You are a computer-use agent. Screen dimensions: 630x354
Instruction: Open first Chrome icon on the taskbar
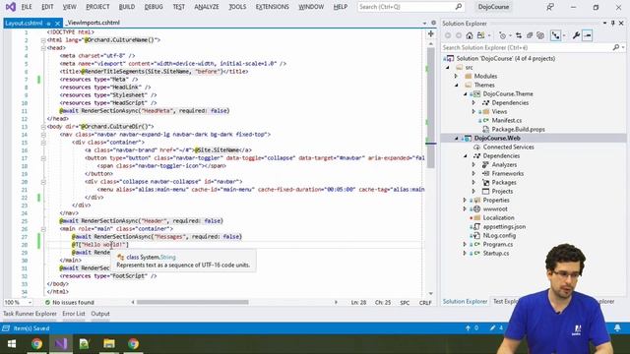click(x=36, y=344)
